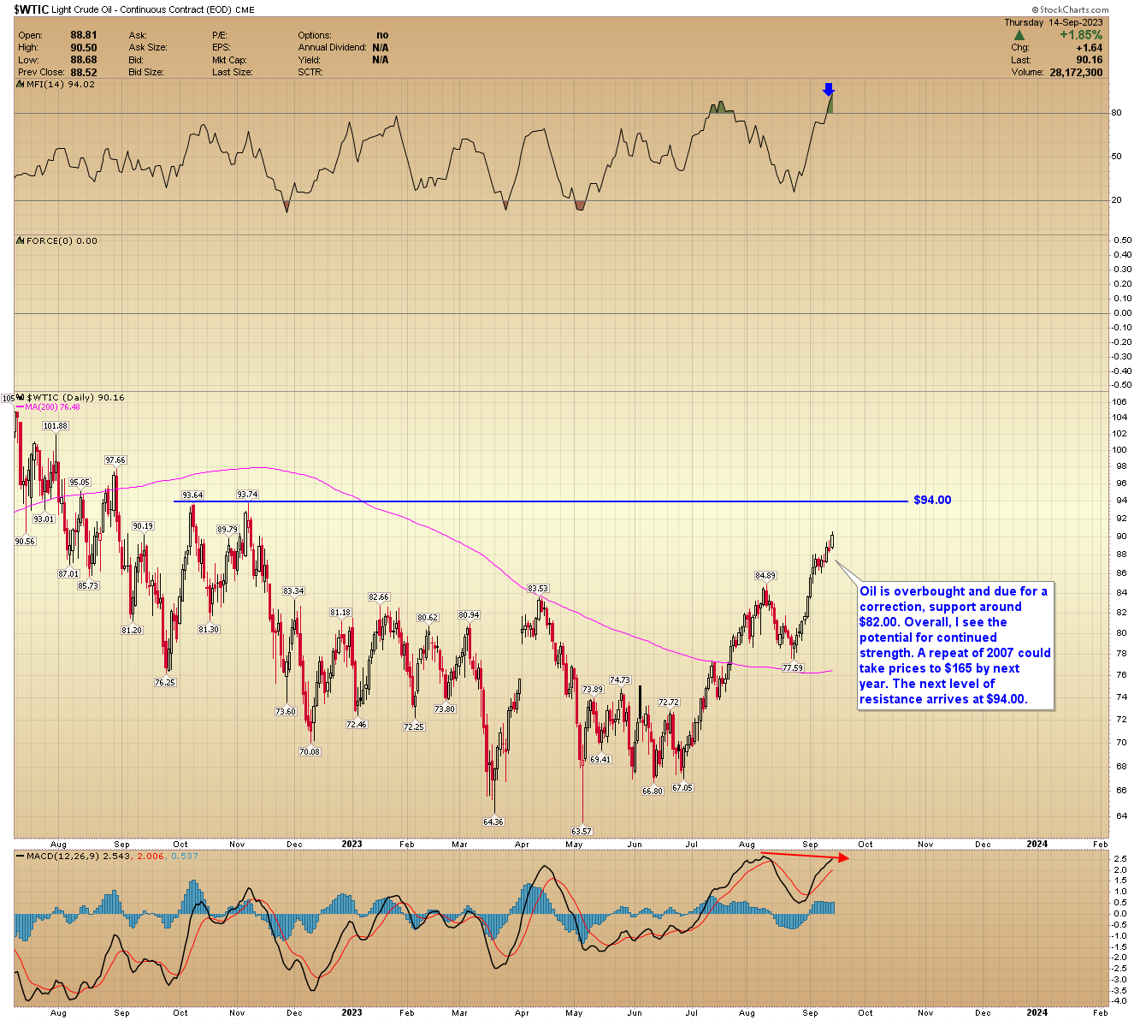This screenshot has width=1146, height=1020.
Task: Click the 101.88 price peak label
Action: [x=56, y=426]
